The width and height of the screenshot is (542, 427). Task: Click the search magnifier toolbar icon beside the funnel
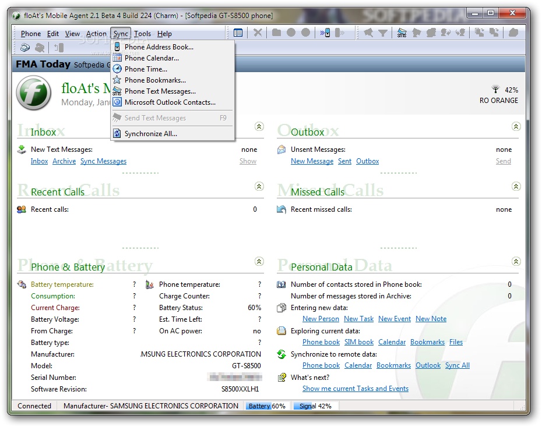pyautogui.click(x=368, y=33)
